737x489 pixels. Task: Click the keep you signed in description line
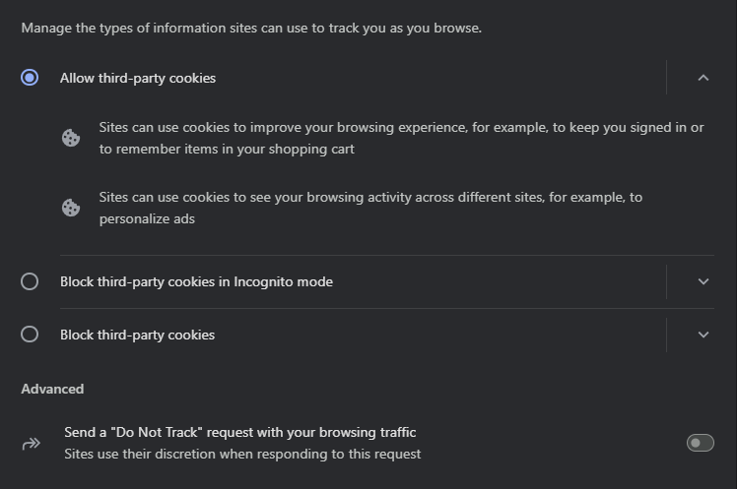(401, 128)
